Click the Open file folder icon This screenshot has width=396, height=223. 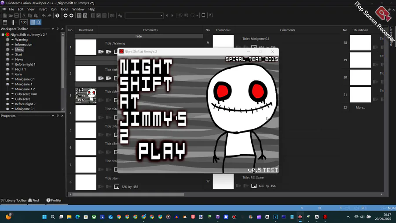(11, 15)
